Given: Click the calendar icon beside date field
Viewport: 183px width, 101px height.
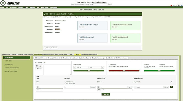Looking at the screenshot, I should (37, 87).
